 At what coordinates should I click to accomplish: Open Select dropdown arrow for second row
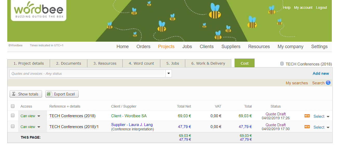(328, 127)
